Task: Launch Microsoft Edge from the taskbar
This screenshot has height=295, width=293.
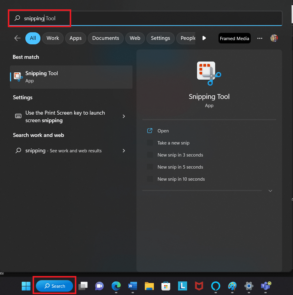Action: click(116, 286)
